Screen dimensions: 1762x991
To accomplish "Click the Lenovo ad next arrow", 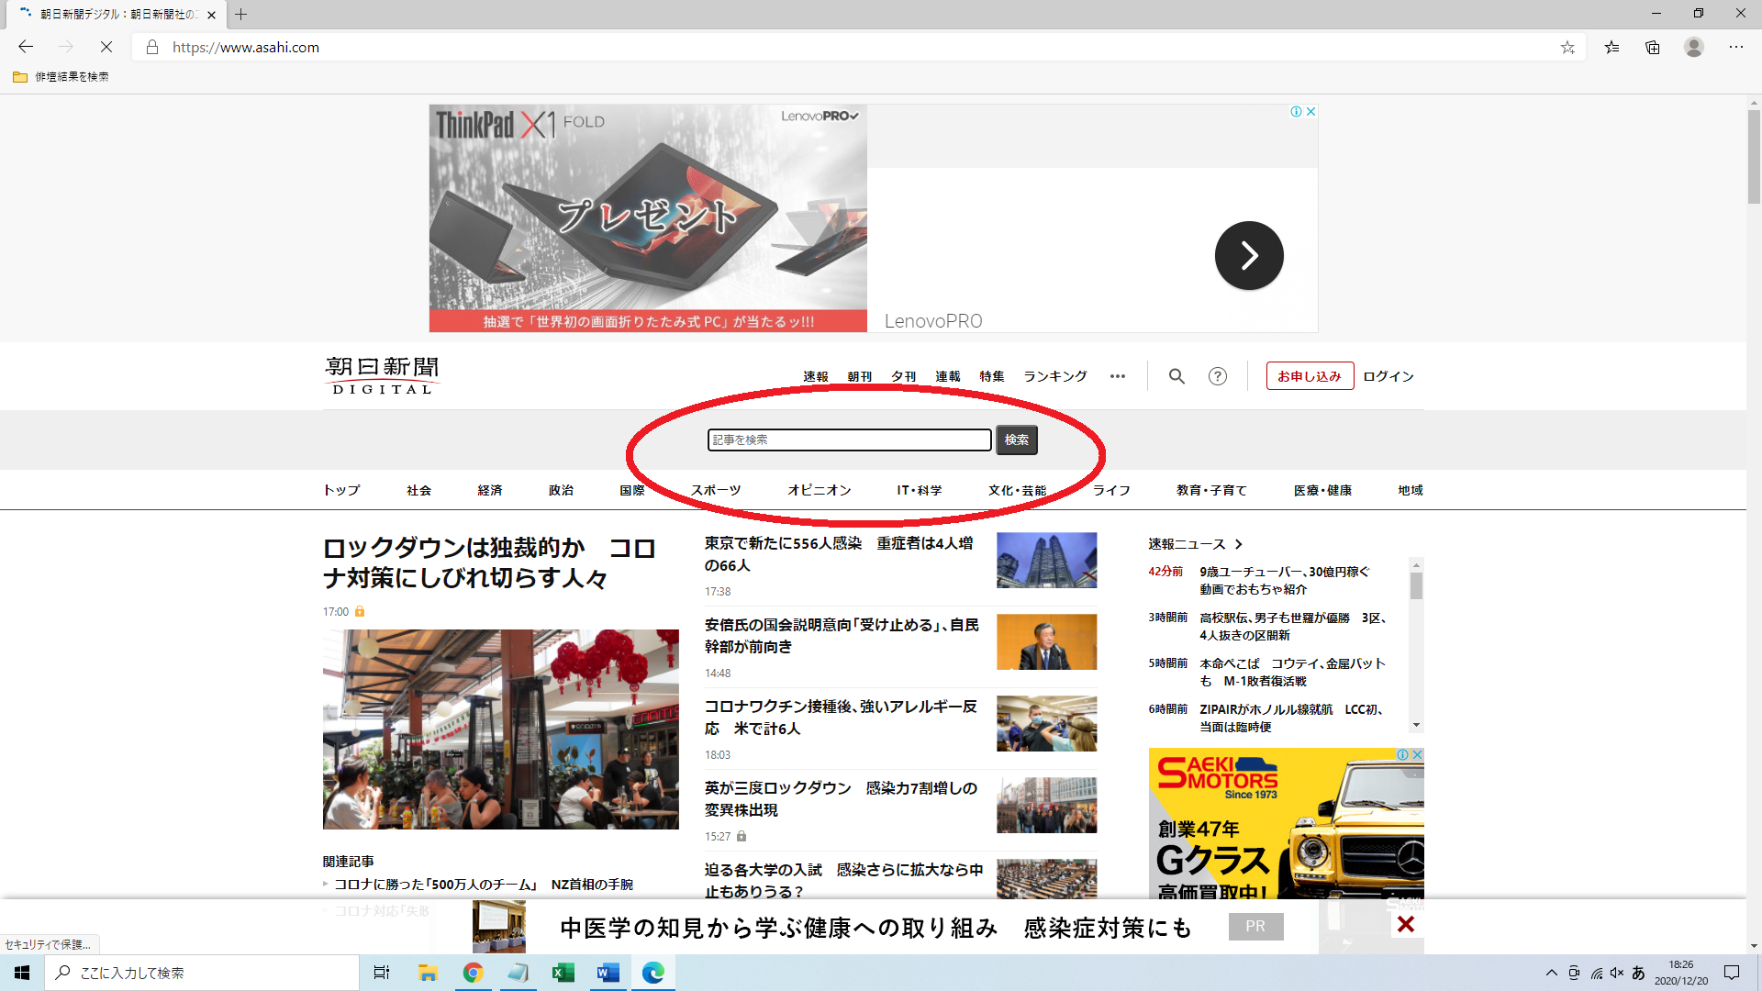I will (1249, 256).
